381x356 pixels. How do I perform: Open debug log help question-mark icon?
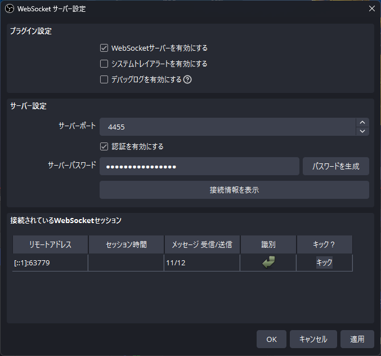click(187, 79)
